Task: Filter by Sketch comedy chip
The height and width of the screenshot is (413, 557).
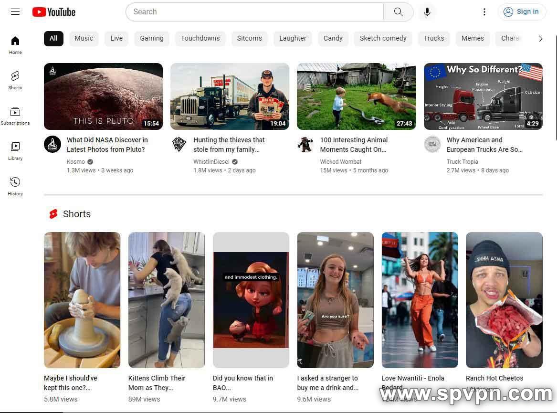Action: tap(383, 38)
